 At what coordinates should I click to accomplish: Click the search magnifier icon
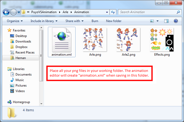pyautogui.click(x=178, y=12)
